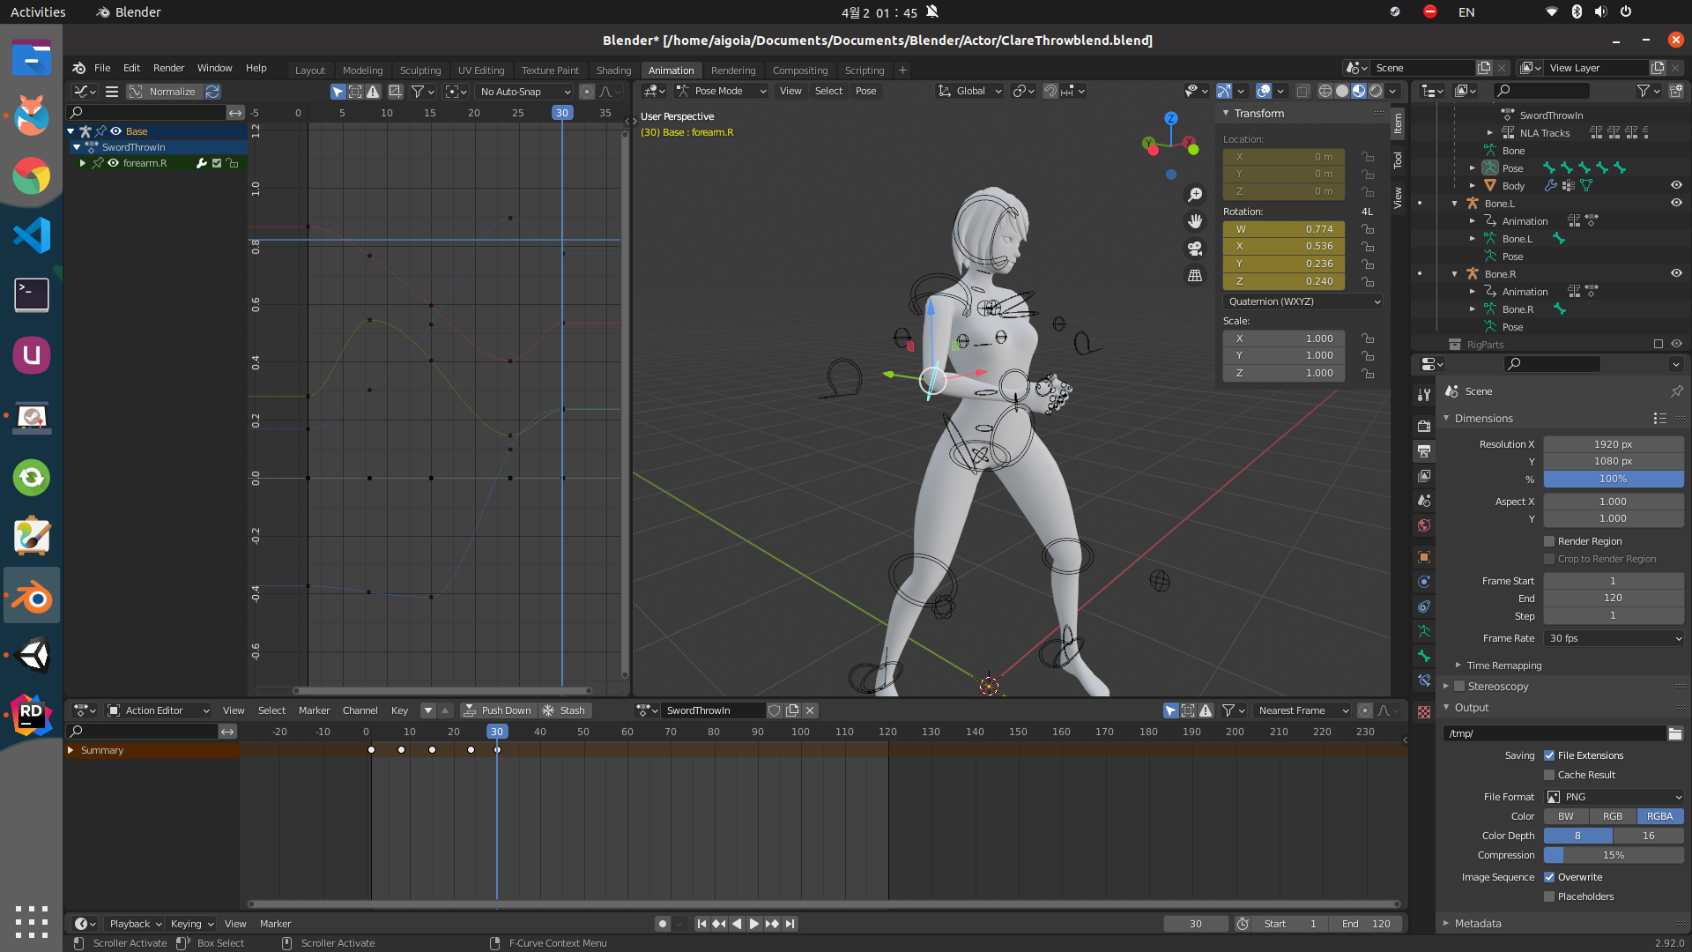The width and height of the screenshot is (1692, 952).
Task: Play animation in reverse
Action: click(737, 924)
